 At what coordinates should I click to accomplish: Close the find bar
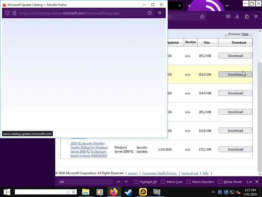(257, 182)
